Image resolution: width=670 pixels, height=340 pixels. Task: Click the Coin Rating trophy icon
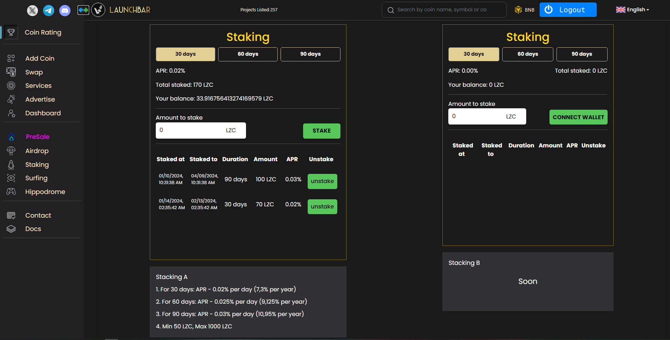(11, 32)
